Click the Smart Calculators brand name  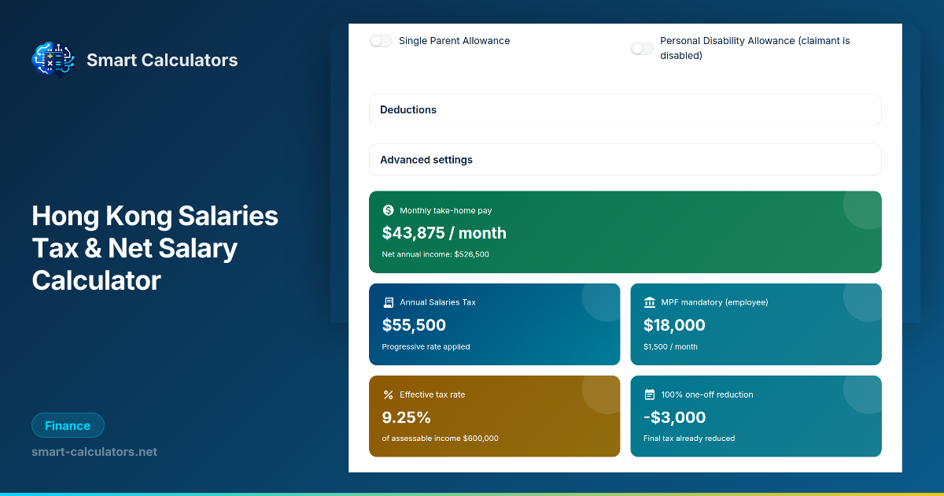(162, 60)
